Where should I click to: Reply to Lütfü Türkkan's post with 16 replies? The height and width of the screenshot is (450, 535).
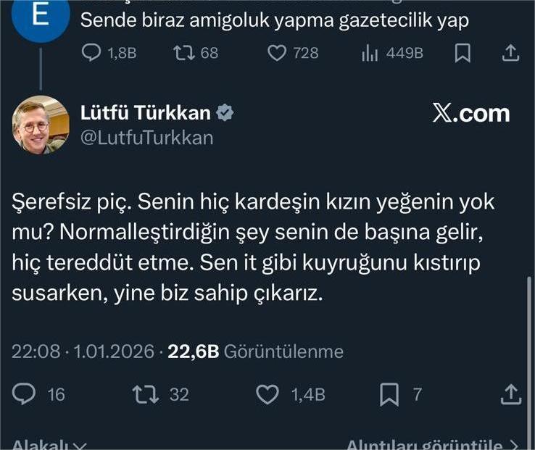[25, 394]
